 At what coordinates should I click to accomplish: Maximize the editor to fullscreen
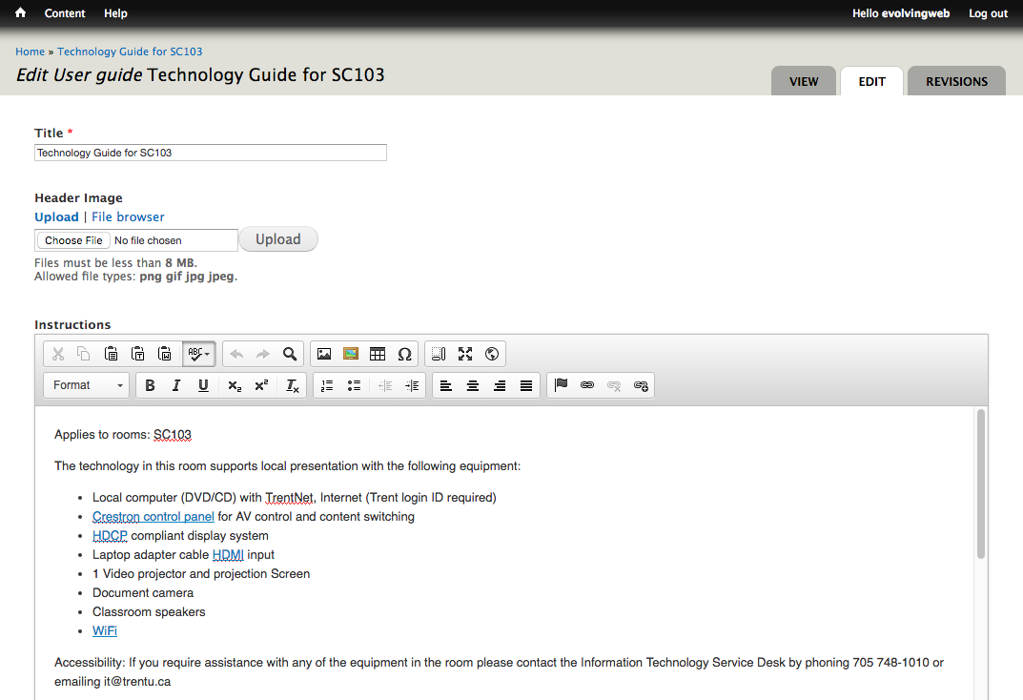pyautogui.click(x=465, y=354)
